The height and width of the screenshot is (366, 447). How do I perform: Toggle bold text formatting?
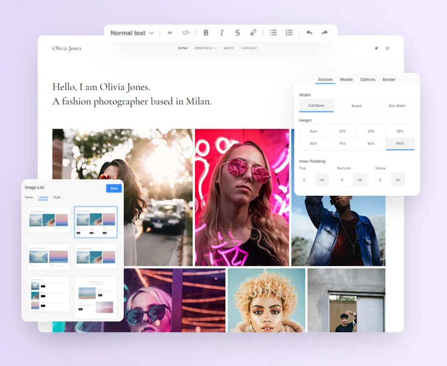(x=206, y=33)
